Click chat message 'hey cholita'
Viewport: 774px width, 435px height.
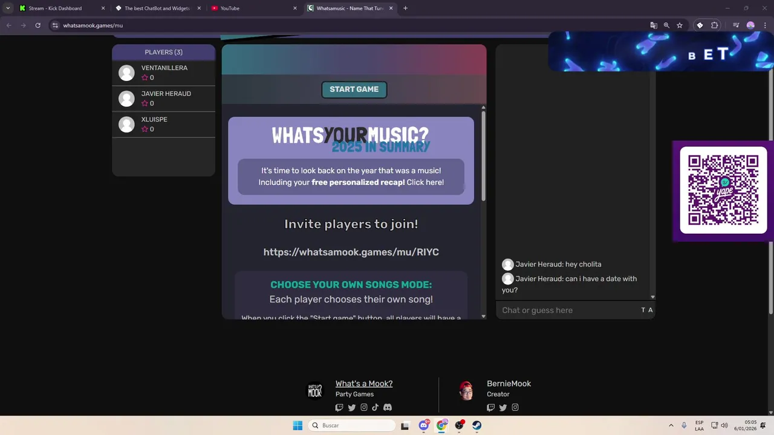583,264
